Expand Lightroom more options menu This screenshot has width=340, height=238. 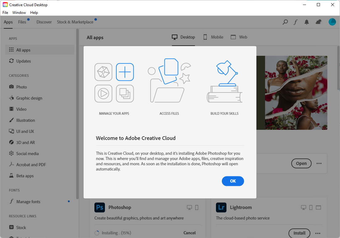pos(318,233)
